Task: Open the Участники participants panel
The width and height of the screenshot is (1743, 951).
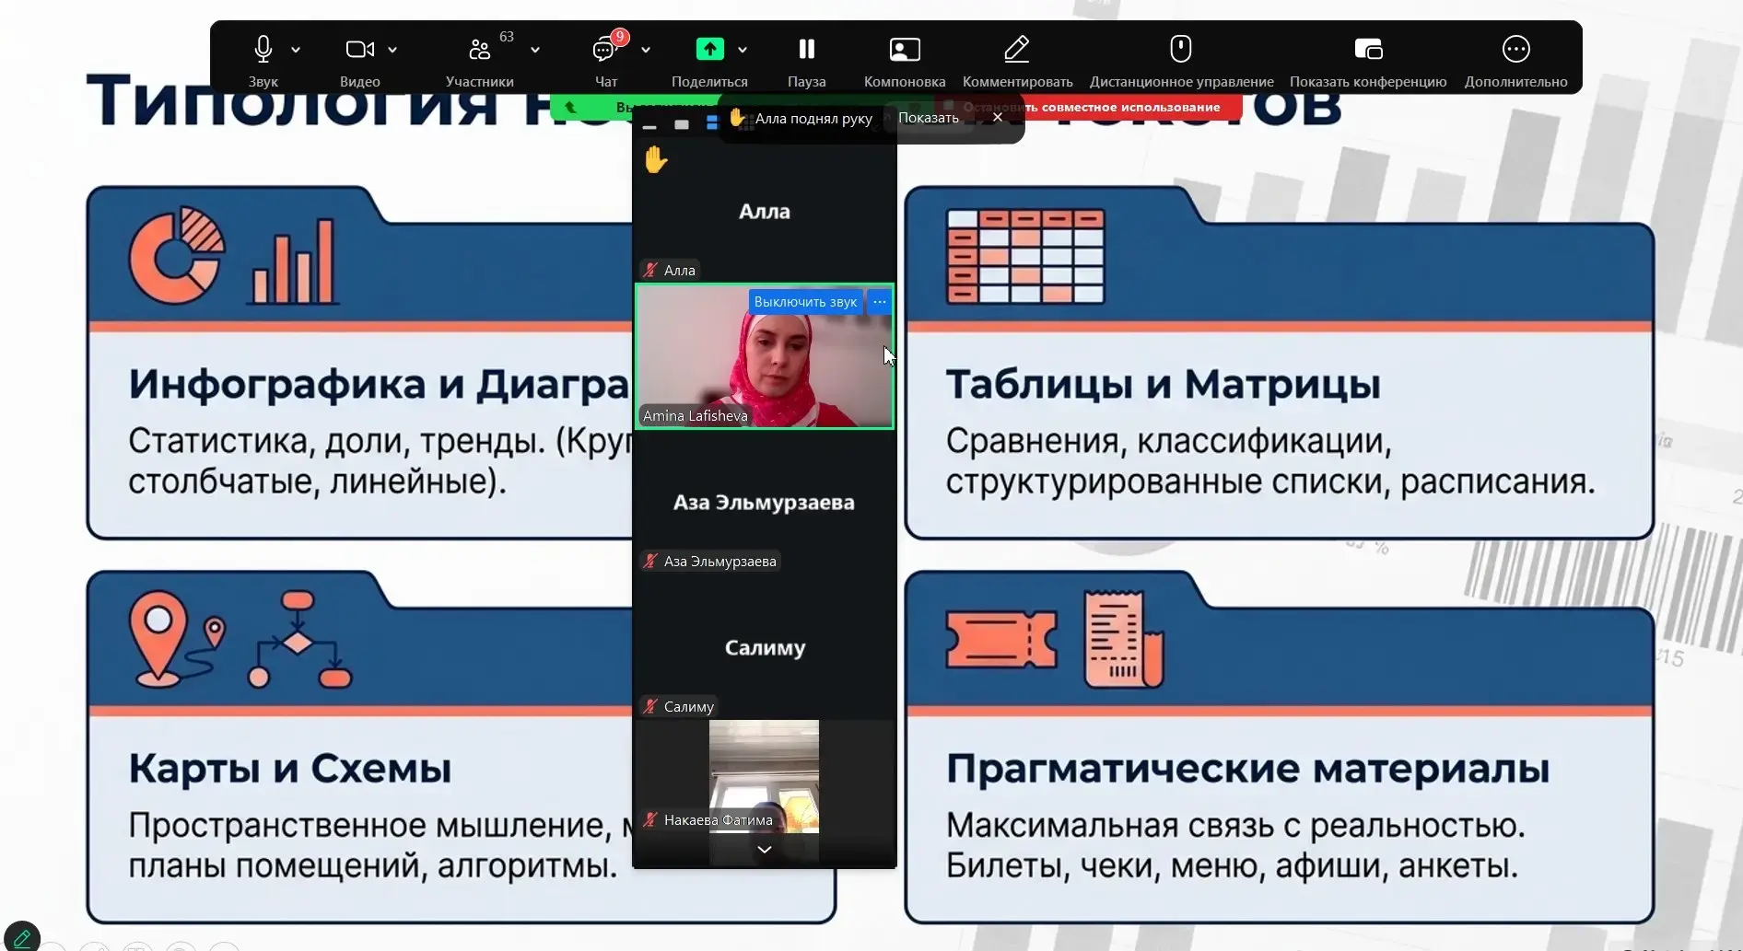Action: 479,50
